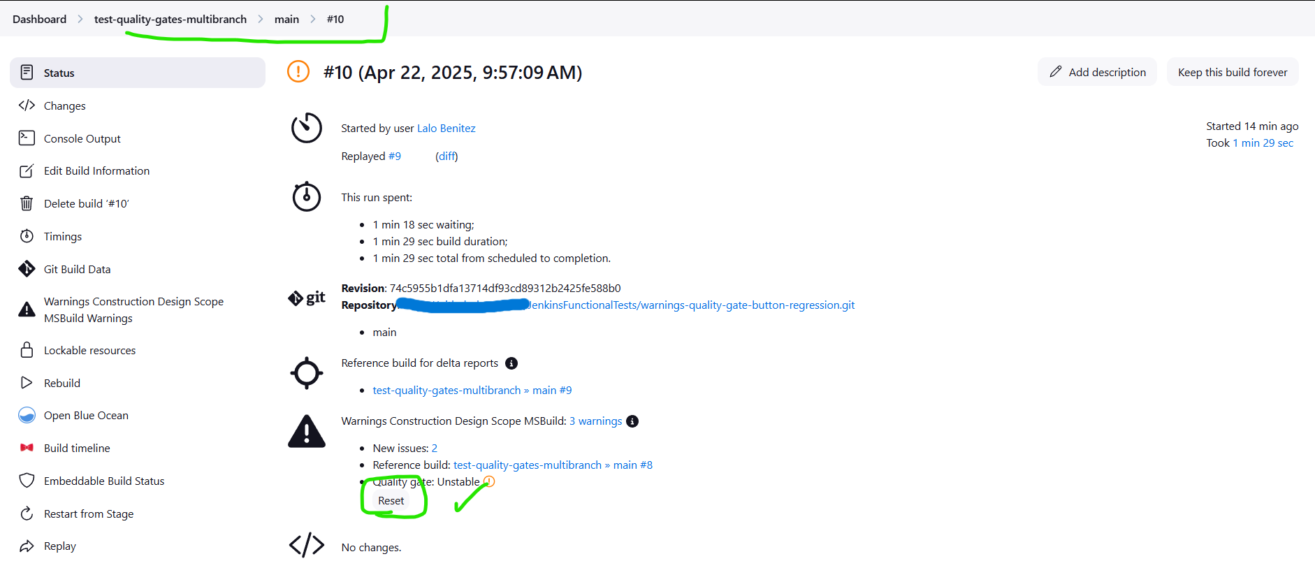
Task: Open the Timings page in sidebar
Action: click(62, 236)
